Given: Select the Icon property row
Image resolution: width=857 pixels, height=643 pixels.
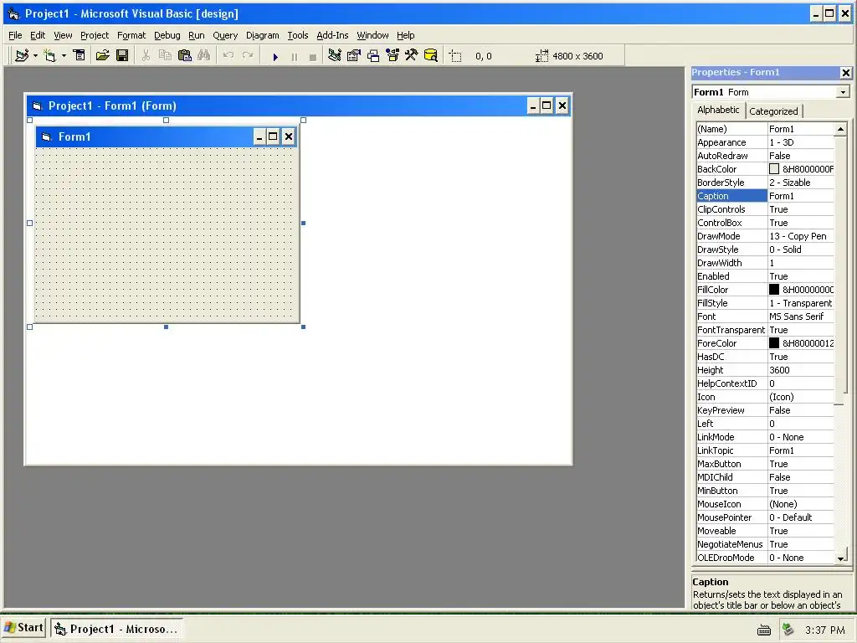Looking at the screenshot, I should click(x=765, y=397).
